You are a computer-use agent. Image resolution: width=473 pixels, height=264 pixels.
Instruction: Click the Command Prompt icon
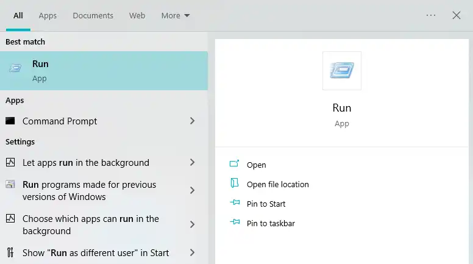(10, 121)
